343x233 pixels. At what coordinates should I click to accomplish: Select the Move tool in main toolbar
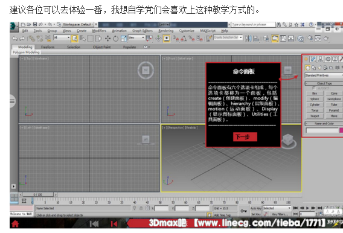pyautogui.click(x=107, y=39)
